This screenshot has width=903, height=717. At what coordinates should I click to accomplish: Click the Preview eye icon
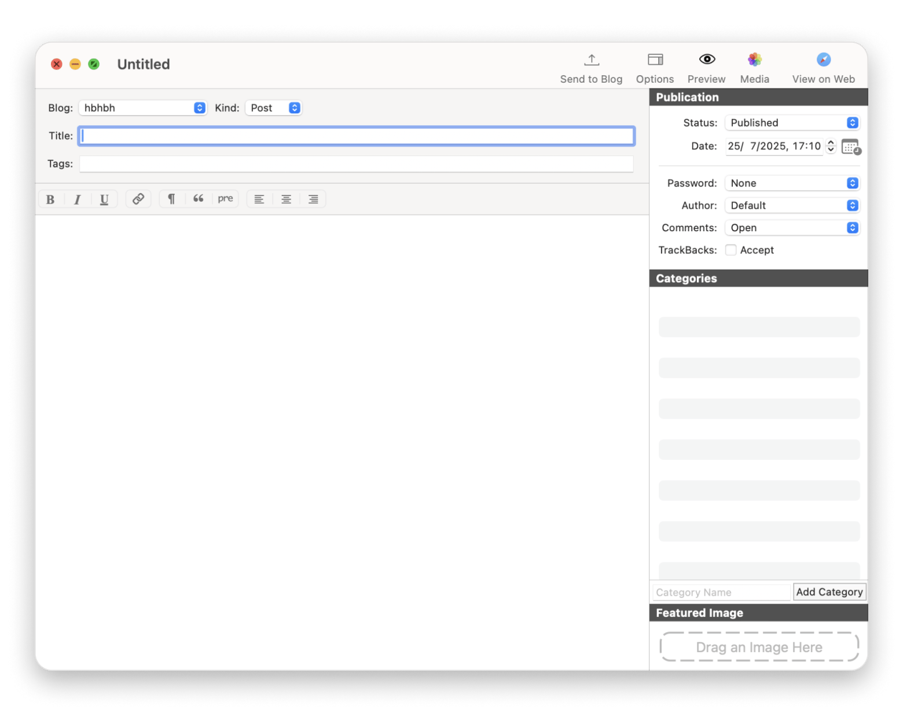(706, 60)
